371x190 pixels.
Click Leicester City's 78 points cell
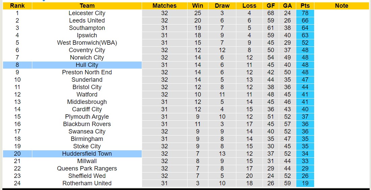[305, 13]
